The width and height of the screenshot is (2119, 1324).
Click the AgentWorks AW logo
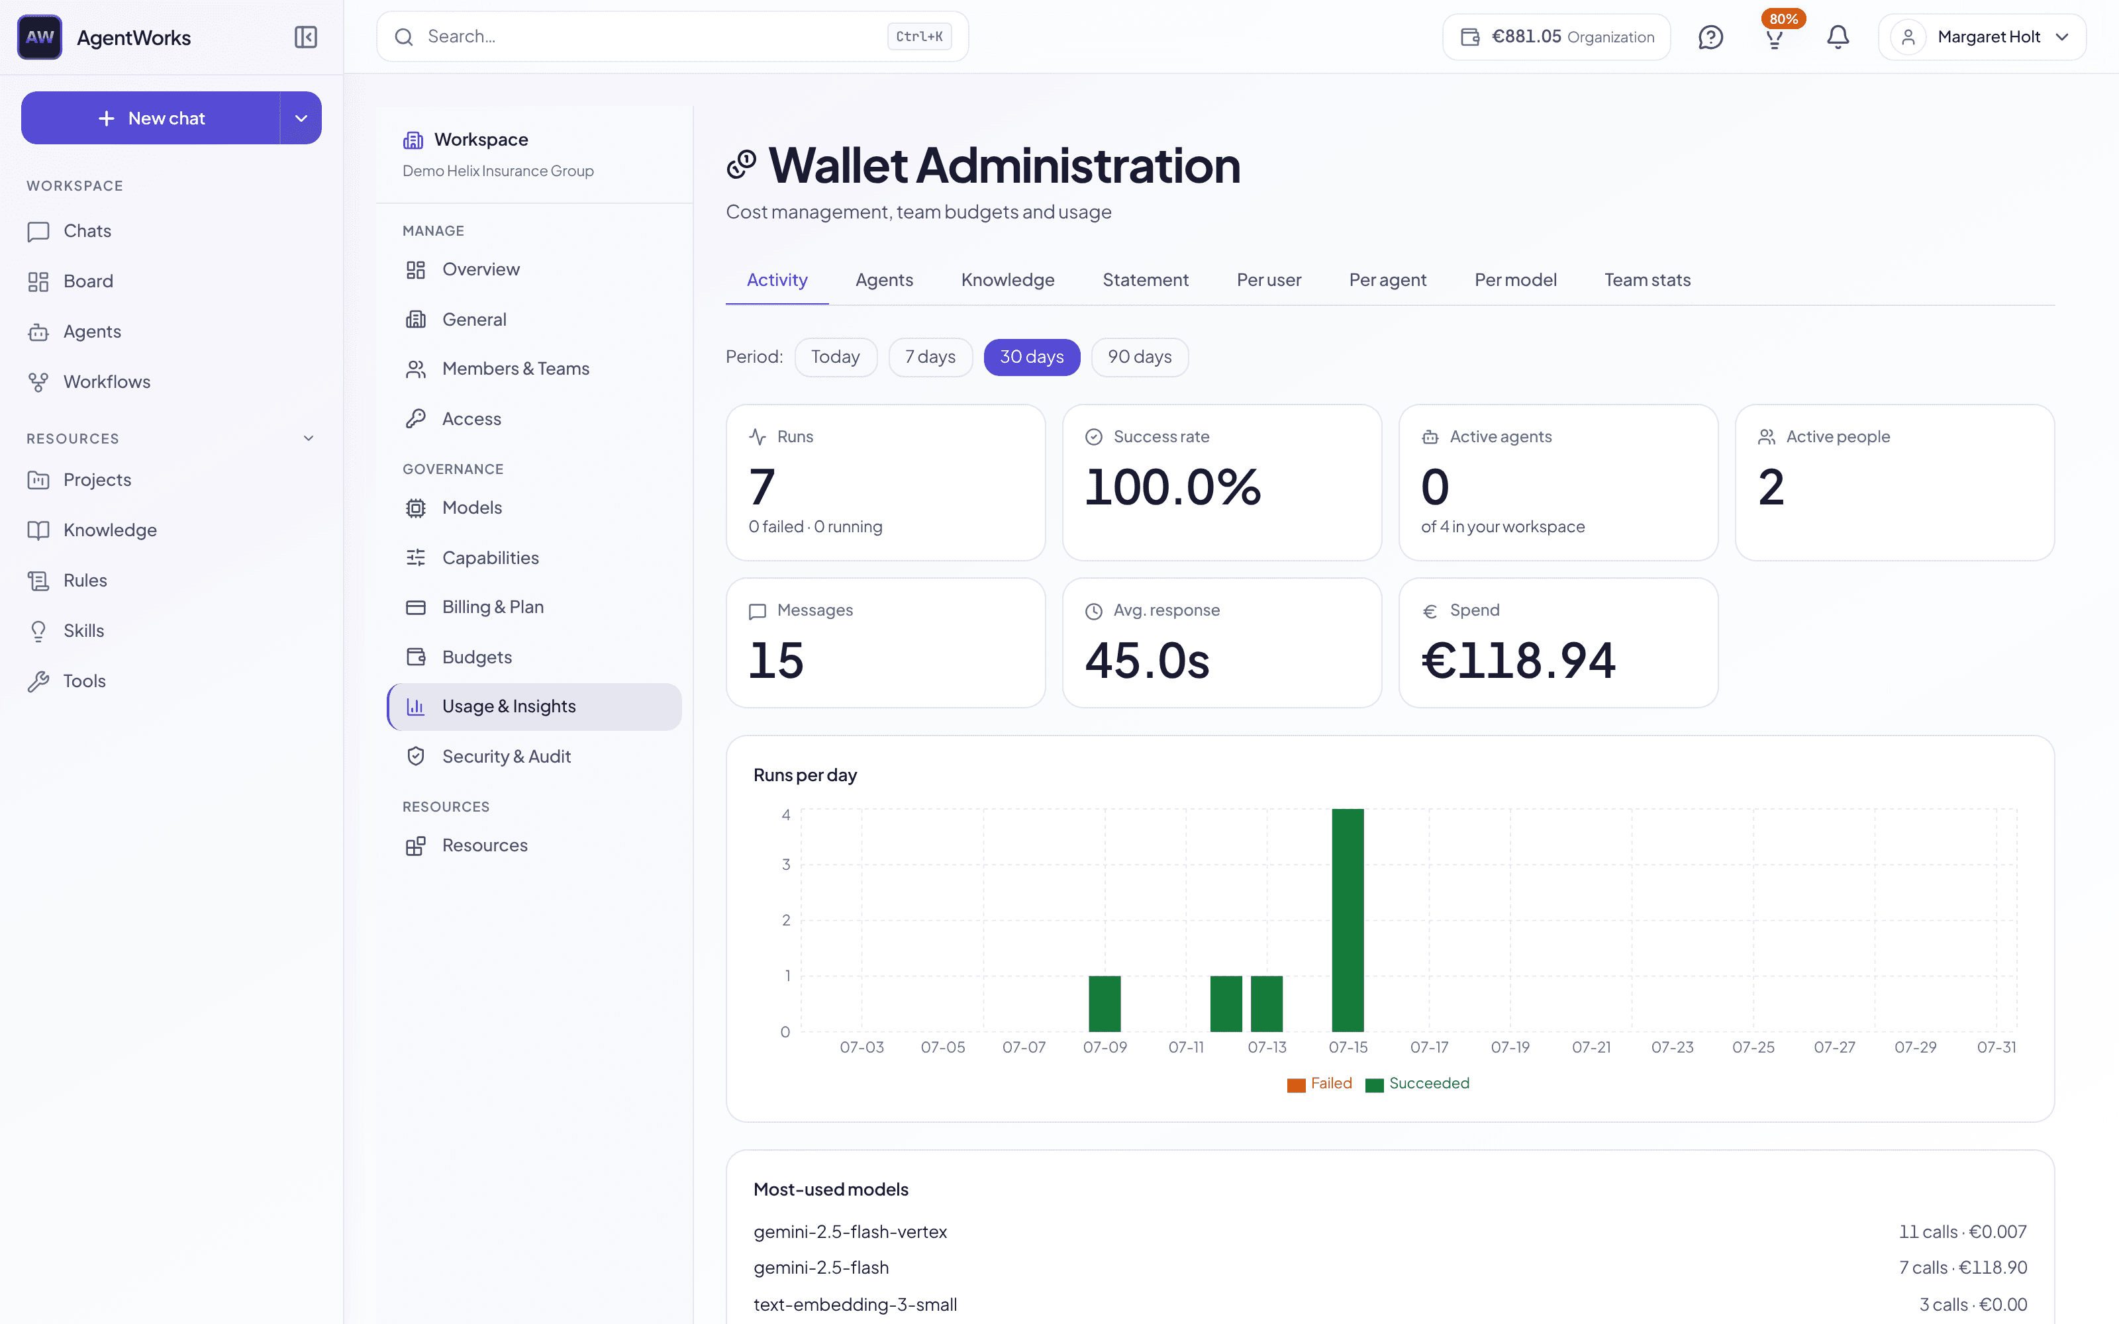click(40, 37)
